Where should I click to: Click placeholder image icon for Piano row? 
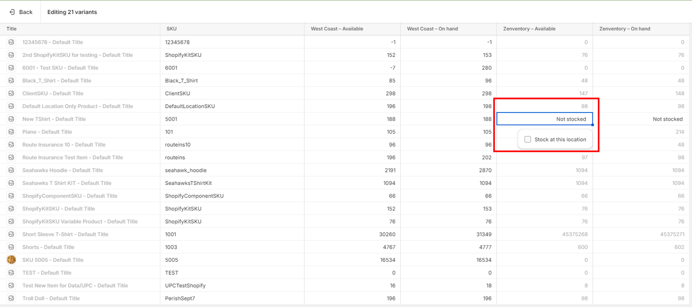[x=11, y=132]
